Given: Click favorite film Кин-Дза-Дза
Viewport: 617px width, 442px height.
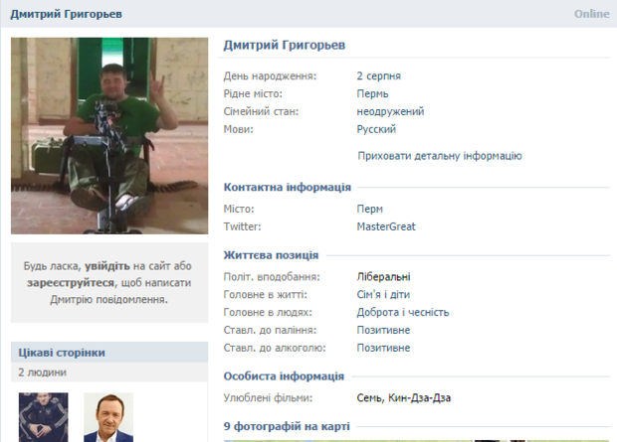Looking at the screenshot, I should click(x=420, y=398).
